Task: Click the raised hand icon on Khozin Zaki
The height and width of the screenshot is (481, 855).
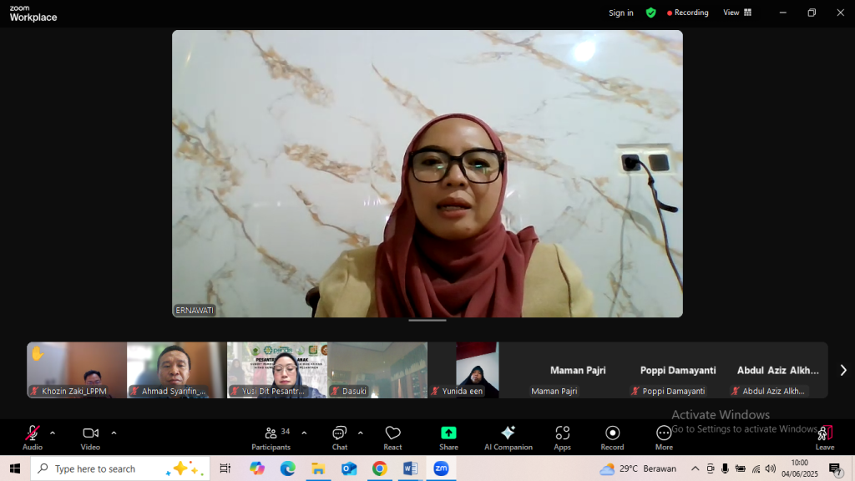Action: (37, 353)
